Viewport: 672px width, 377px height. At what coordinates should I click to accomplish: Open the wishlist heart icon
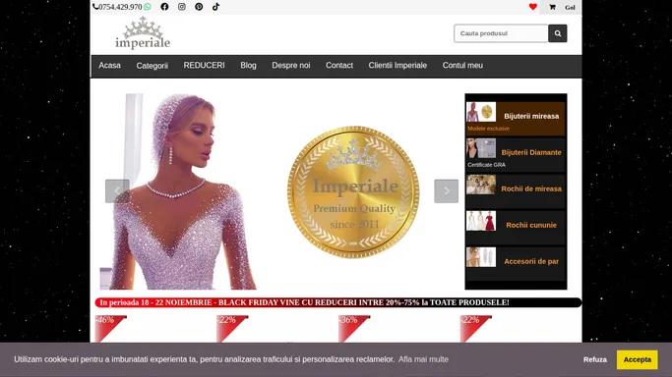pos(532,7)
